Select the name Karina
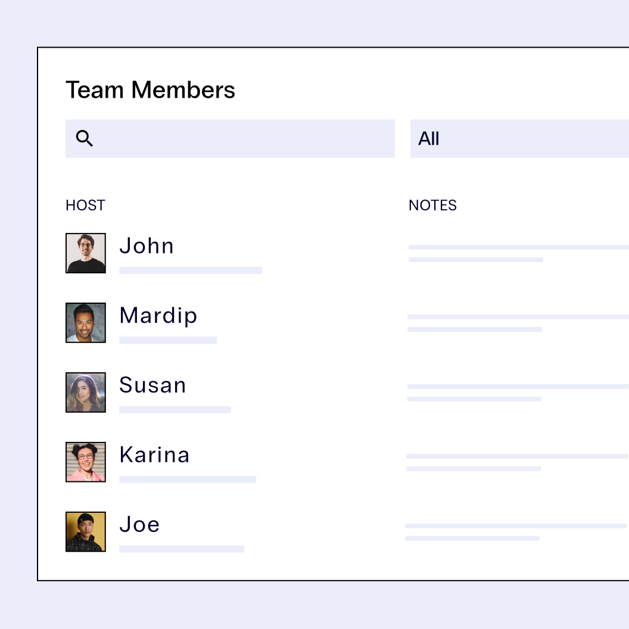Viewport: 629px width, 629px height. coord(154,455)
